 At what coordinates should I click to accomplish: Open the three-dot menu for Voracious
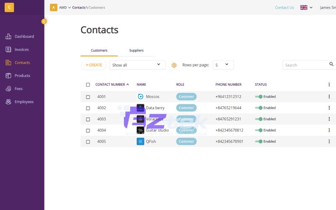coord(329,119)
